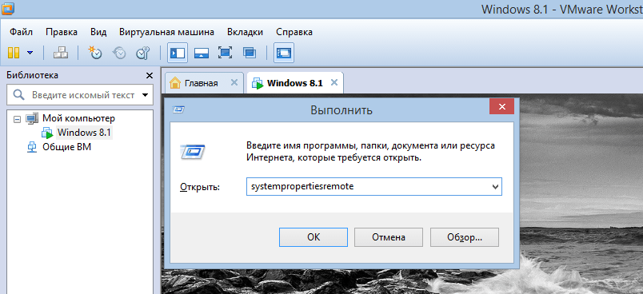Image resolution: width=643 pixels, height=294 pixels.
Task: Open the snapshot manager wrench icon
Action: coord(142,53)
